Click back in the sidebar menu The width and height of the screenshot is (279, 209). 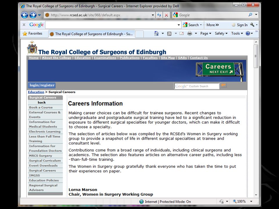[x=42, y=102]
